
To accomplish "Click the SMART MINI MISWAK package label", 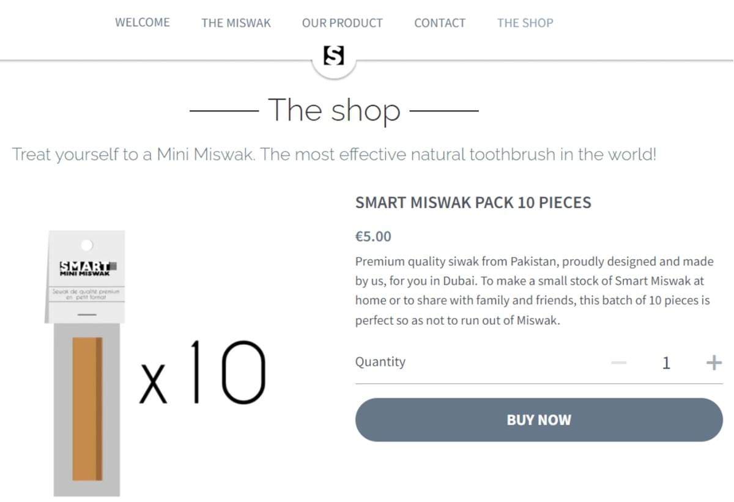I will [x=88, y=268].
